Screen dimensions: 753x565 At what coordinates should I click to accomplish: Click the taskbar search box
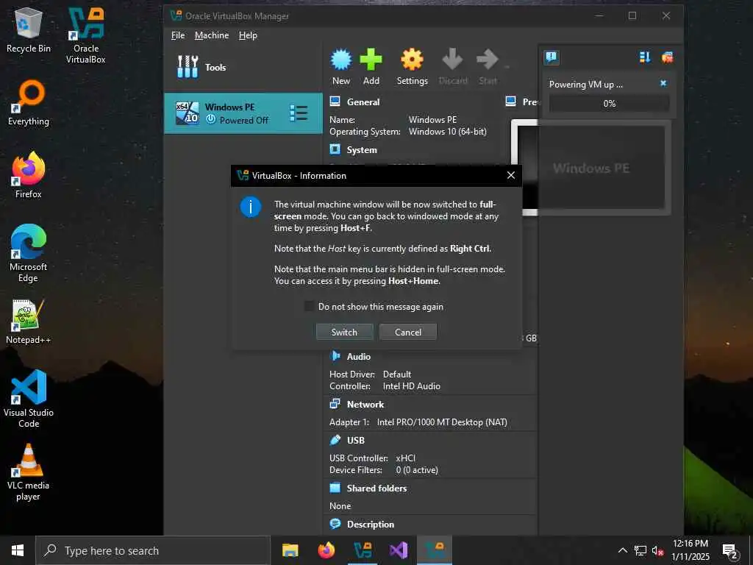[153, 550]
